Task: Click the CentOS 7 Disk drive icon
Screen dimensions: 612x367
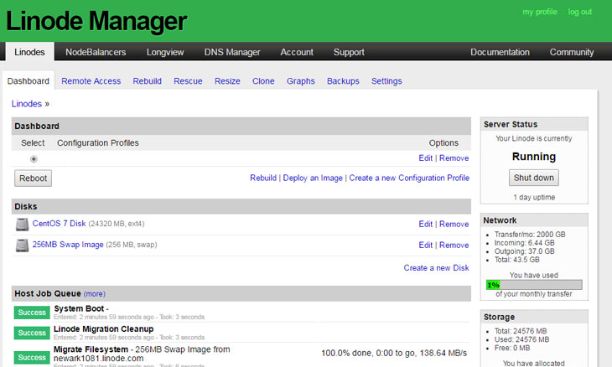Action: [x=22, y=225]
